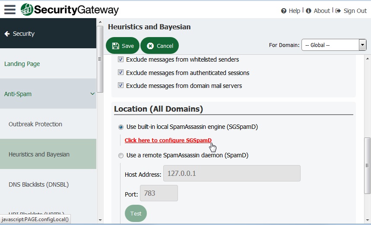Toggle exclude messages from domain mail servers
Viewport: 371px width, 225px height.
pos(120,85)
